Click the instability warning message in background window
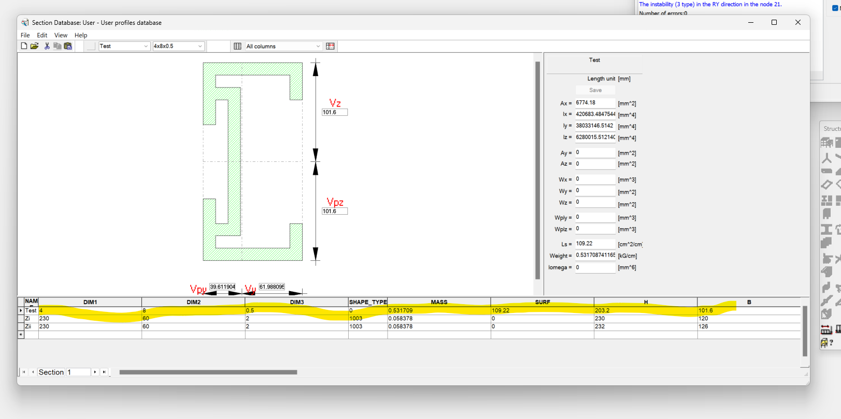The height and width of the screenshot is (419, 841). 710,4
